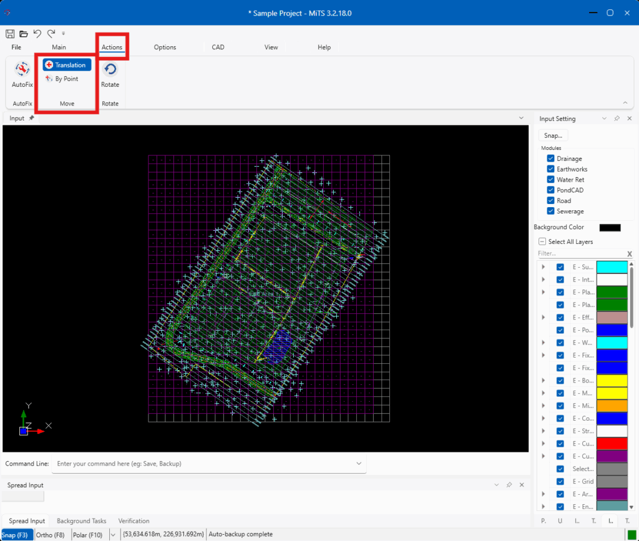Screen dimensions: 639x541
Task: Click the Open folder icon
Action: [x=23, y=34]
